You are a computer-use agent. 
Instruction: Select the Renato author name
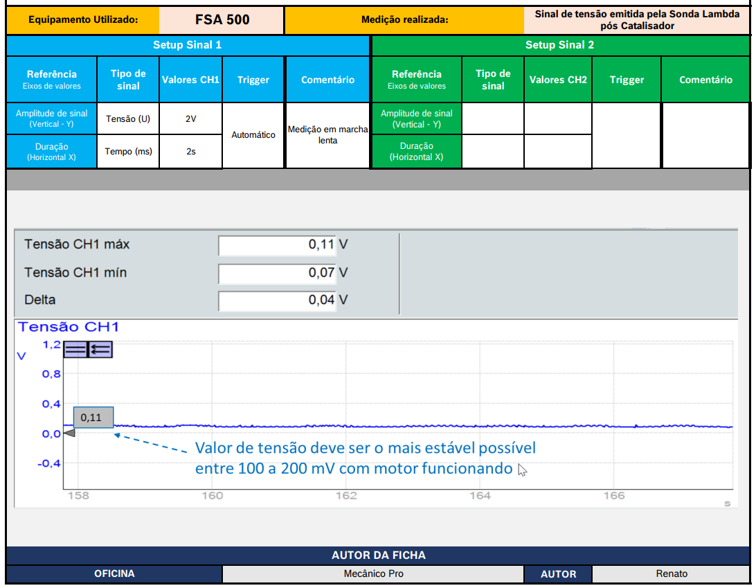(x=671, y=573)
